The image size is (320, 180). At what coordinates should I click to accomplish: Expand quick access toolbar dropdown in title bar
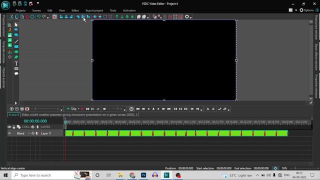(x=38, y=3)
